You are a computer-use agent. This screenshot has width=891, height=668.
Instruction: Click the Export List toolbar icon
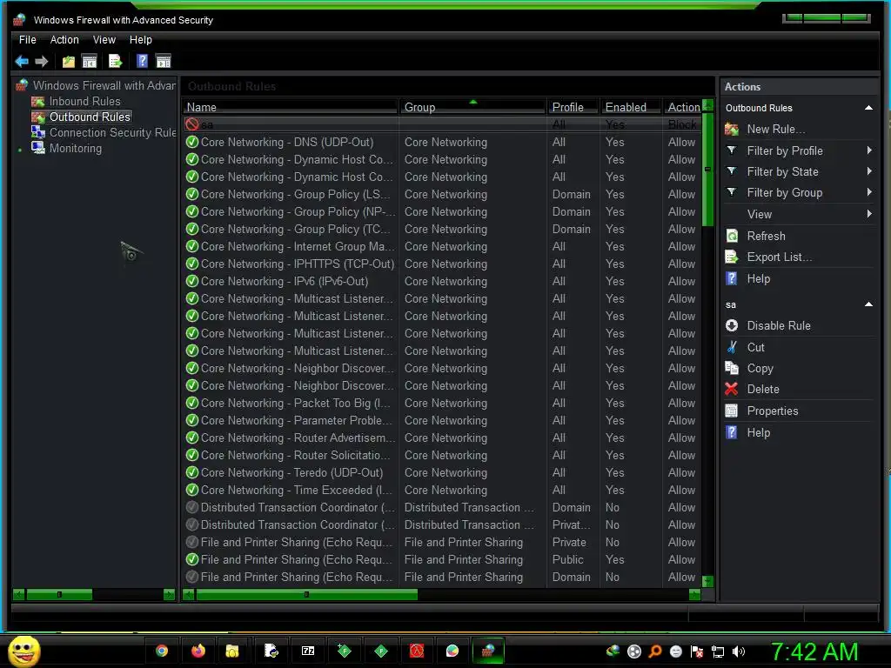pos(116,62)
